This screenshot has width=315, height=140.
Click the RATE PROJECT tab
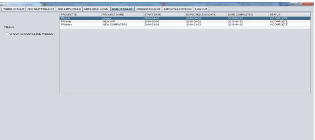(x=122, y=9)
